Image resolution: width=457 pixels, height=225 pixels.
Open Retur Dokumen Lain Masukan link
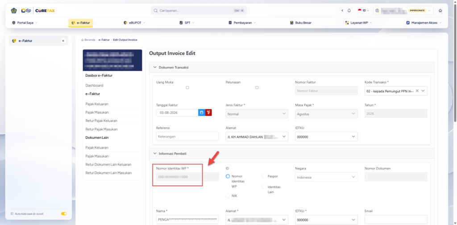[x=108, y=173]
